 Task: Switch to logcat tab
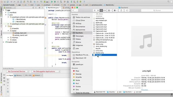[10, 75]
